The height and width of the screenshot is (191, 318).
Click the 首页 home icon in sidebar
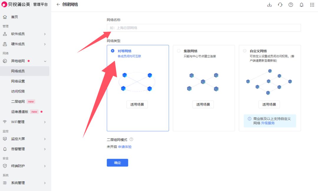tap(5, 17)
